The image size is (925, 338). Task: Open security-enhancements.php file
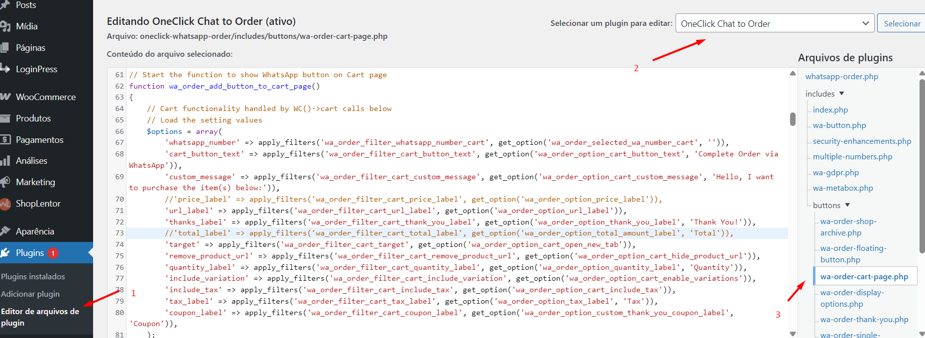(x=862, y=141)
